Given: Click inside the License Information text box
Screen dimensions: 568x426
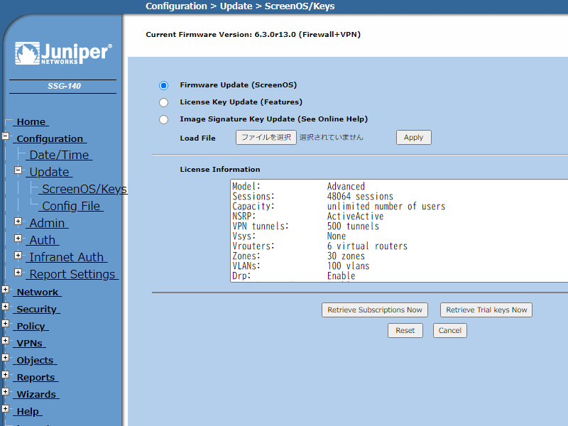Looking at the screenshot, I should tap(399, 231).
